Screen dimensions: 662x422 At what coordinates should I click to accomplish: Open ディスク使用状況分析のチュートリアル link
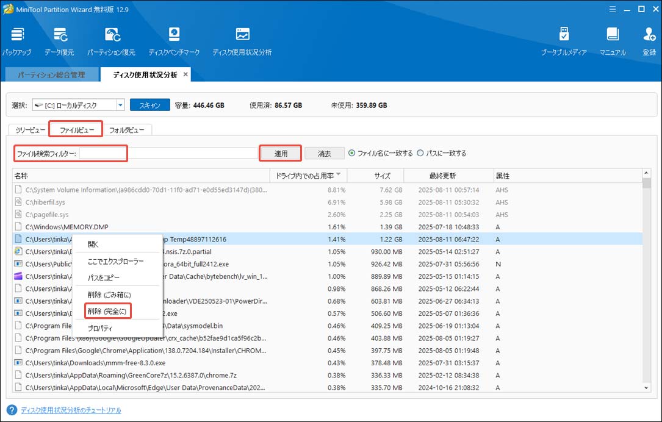pyautogui.click(x=71, y=410)
